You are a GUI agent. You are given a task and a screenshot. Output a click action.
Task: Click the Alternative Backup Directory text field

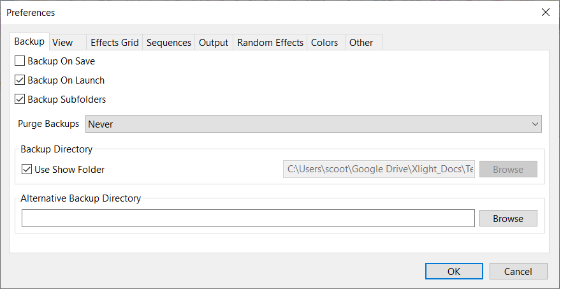248,218
